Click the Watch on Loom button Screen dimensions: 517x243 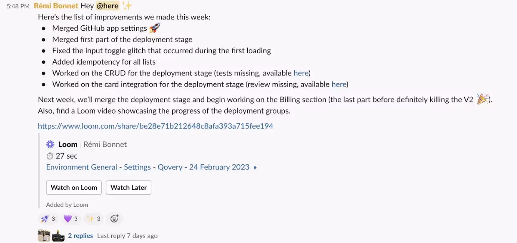pos(74,187)
